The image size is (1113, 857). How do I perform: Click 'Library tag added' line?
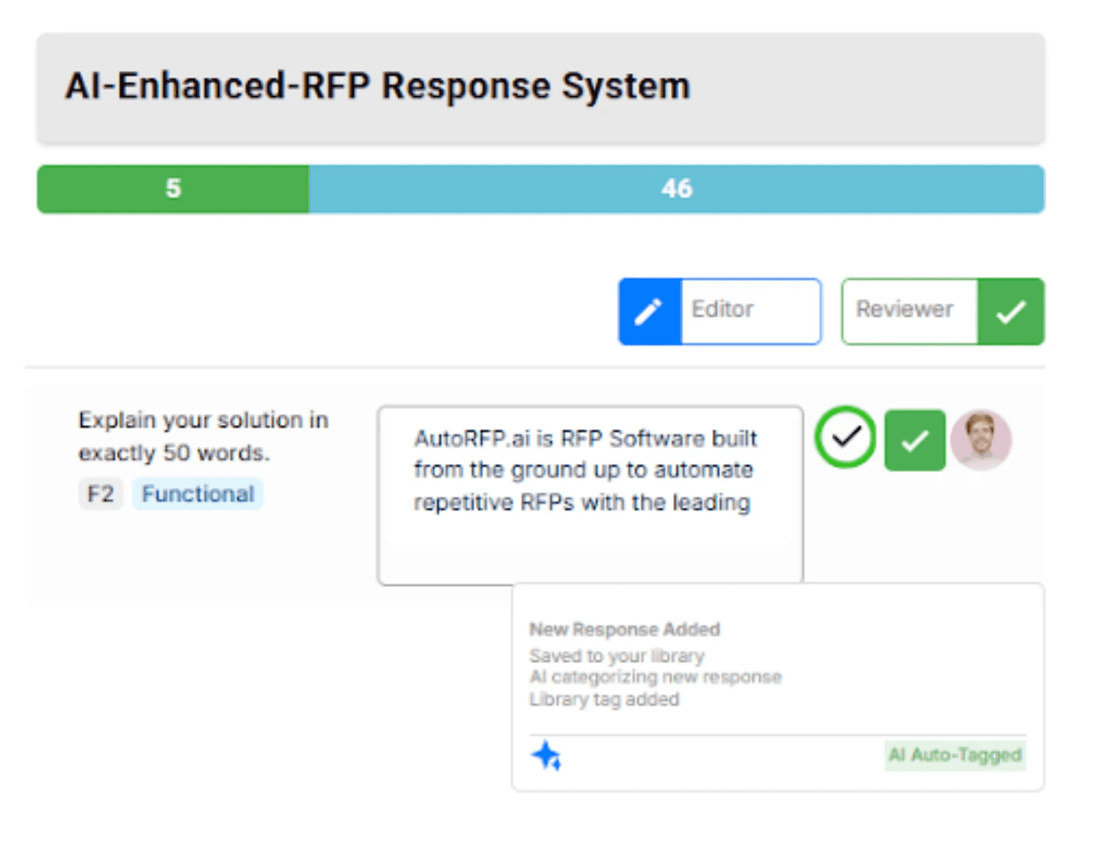tap(604, 699)
